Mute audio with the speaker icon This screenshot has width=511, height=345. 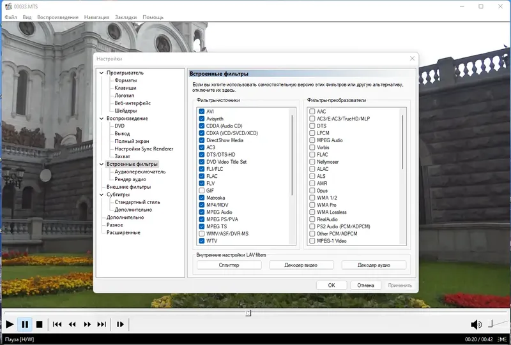point(477,324)
